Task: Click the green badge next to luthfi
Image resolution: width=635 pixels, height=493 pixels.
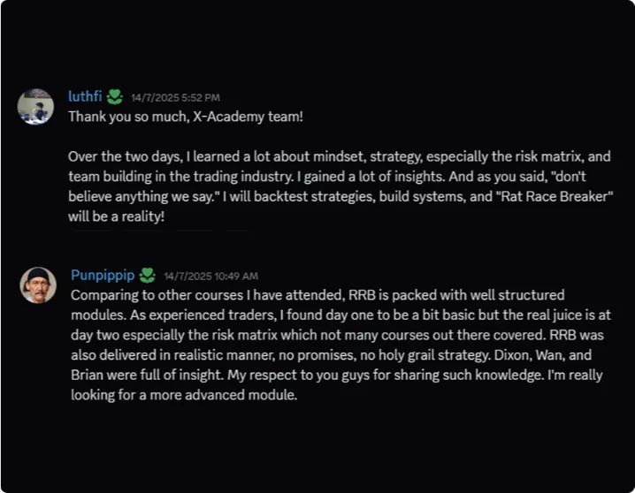Action: coord(115,97)
